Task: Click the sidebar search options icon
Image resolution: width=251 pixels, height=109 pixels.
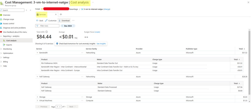Action: 26,10
